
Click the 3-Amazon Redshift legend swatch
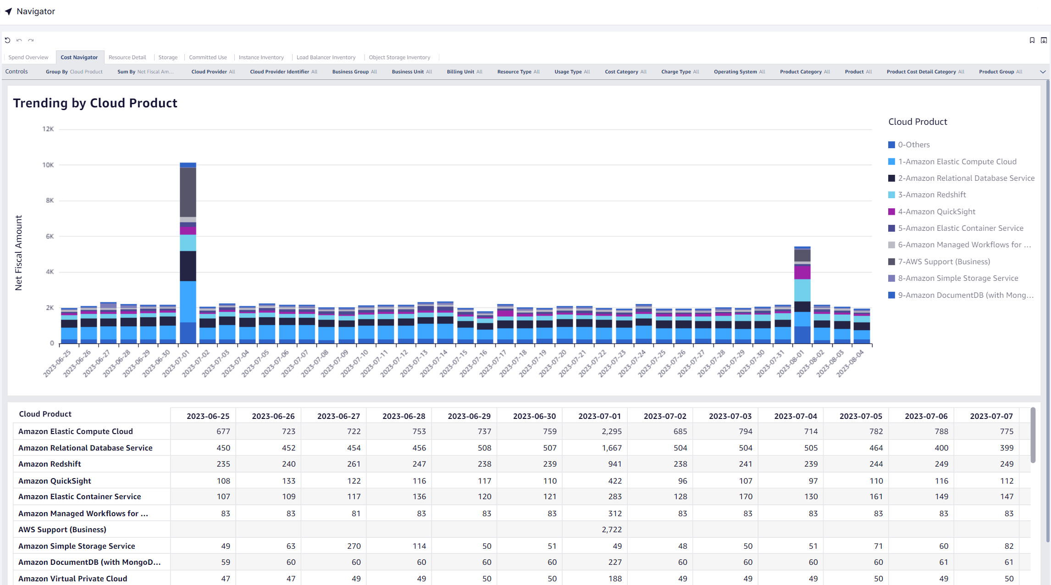pos(891,195)
